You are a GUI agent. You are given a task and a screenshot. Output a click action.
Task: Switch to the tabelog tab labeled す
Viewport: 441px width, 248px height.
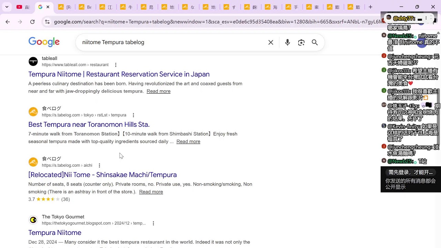coord(230,7)
